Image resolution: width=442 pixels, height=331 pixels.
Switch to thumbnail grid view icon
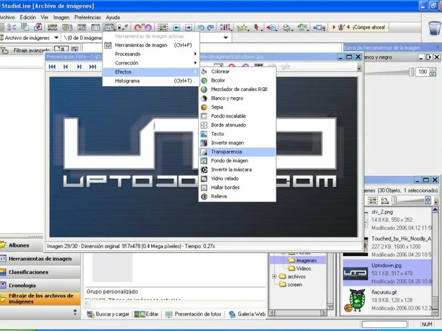52,27
